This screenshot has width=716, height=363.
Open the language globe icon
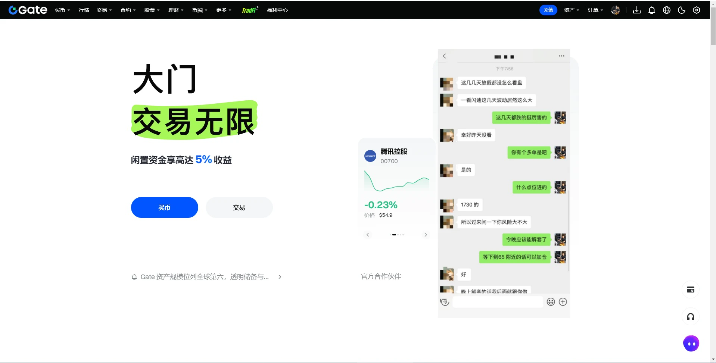point(667,10)
